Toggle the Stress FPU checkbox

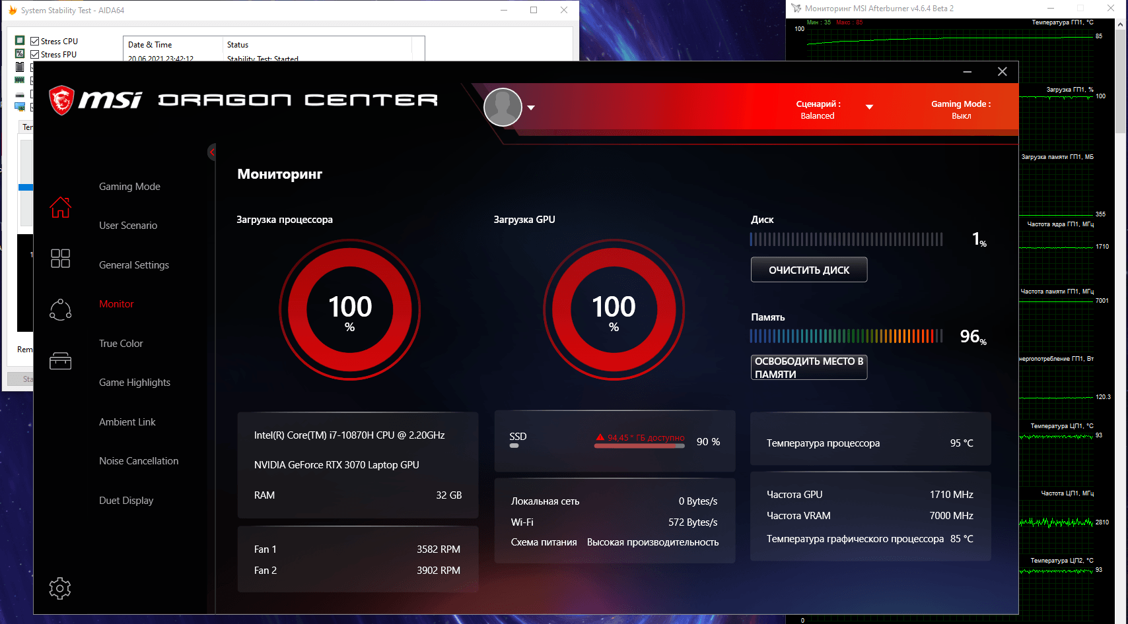pos(34,54)
